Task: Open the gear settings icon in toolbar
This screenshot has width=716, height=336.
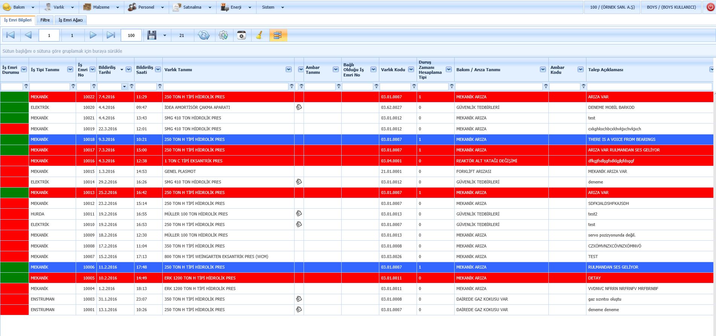Action: click(223, 35)
